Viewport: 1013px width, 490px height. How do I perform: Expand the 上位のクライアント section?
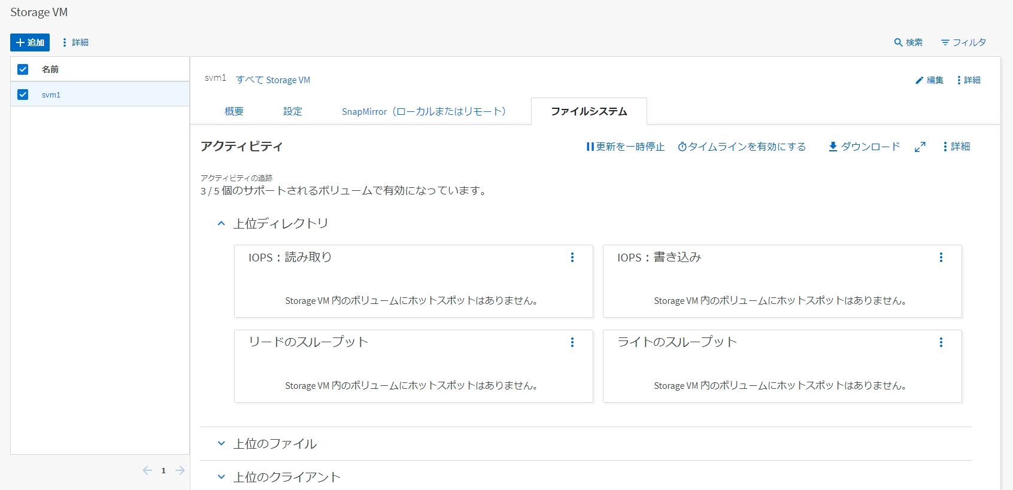[221, 477]
